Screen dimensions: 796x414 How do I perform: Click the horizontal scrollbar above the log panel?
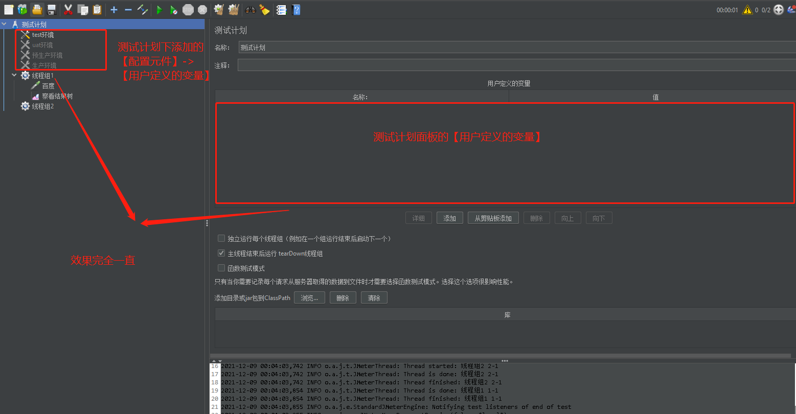click(501, 356)
